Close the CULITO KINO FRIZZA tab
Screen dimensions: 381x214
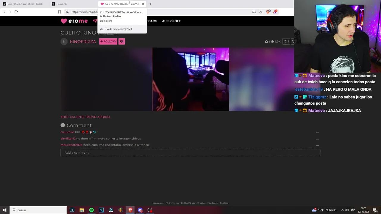143,4
